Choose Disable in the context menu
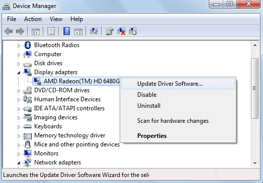263x183 pixels. pyautogui.click(x=178, y=95)
